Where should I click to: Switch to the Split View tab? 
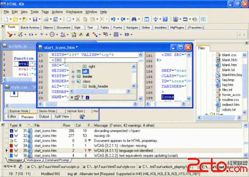pos(62,116)
